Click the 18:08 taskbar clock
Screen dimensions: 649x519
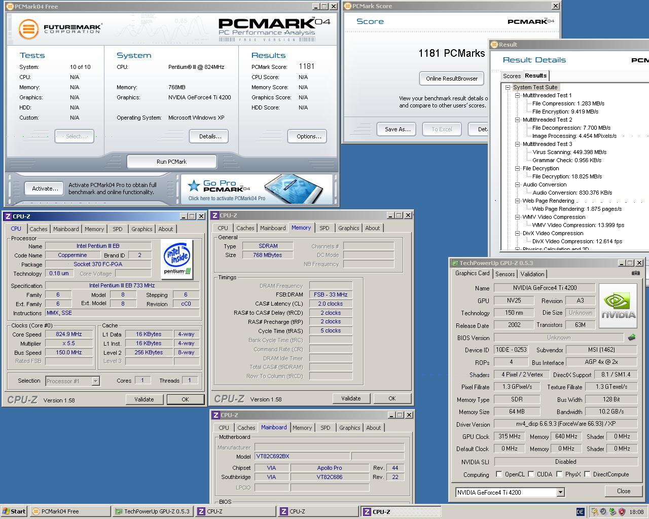(636, 512)
